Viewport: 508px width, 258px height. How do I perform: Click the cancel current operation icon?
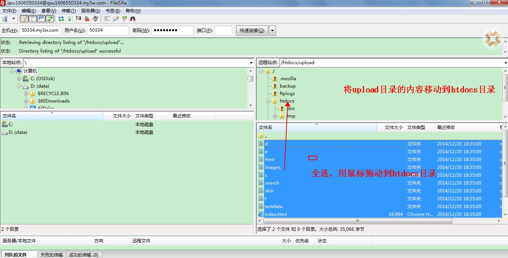click(x=78, y=19)
